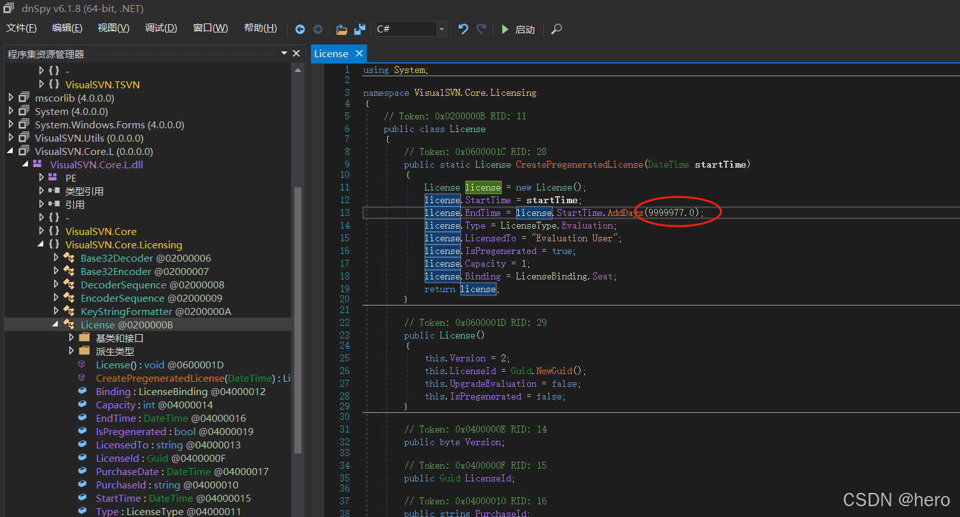Screen dimensions: 960x517
Task: Select the VisualSVN.Core namespace
Action: tap(100, 231)
